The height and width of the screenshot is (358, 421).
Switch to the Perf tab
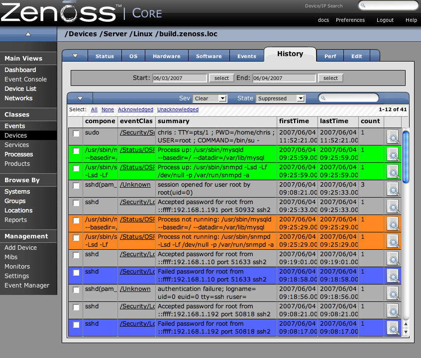pyautogui.click(x=330, y=56)
